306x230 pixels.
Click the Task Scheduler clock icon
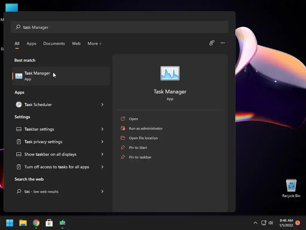(19, 105)
